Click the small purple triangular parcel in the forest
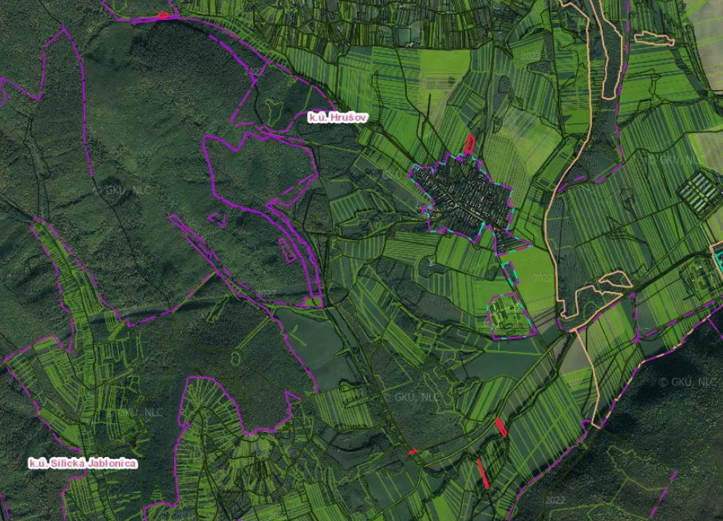This screenshot has height=521, width=723. 217,219
